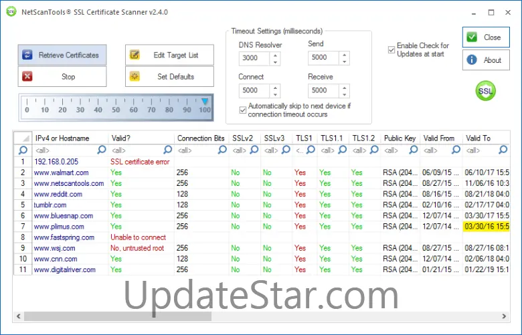Open filter search for IPv4 or Hostname column
522x335 pixels.
coord(102,150)
